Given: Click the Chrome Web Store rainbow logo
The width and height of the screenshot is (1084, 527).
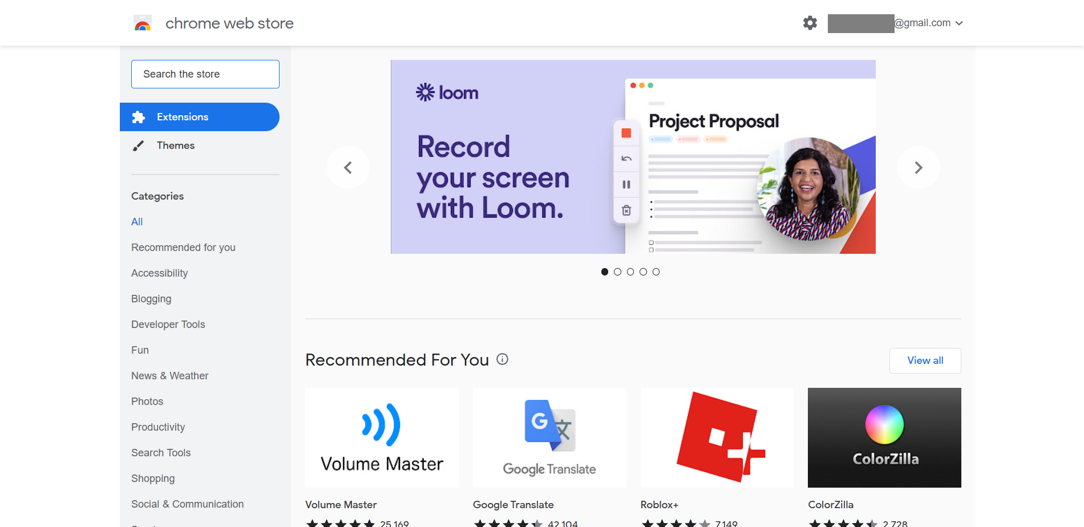Looking at the screenshot, I should pyautogui.click(x=143, y=23).
